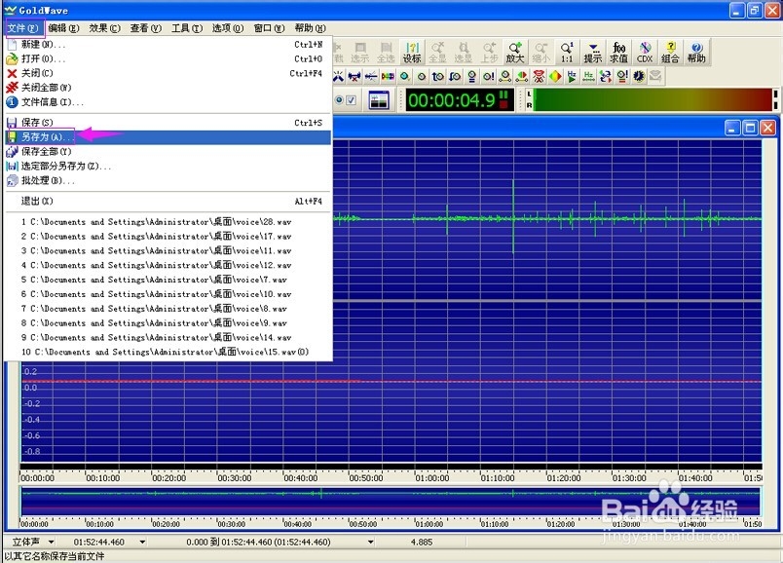Screen dimensions: 783x563
Task: Open the 文件 menu in menu bar
Action: coord(24,28)
